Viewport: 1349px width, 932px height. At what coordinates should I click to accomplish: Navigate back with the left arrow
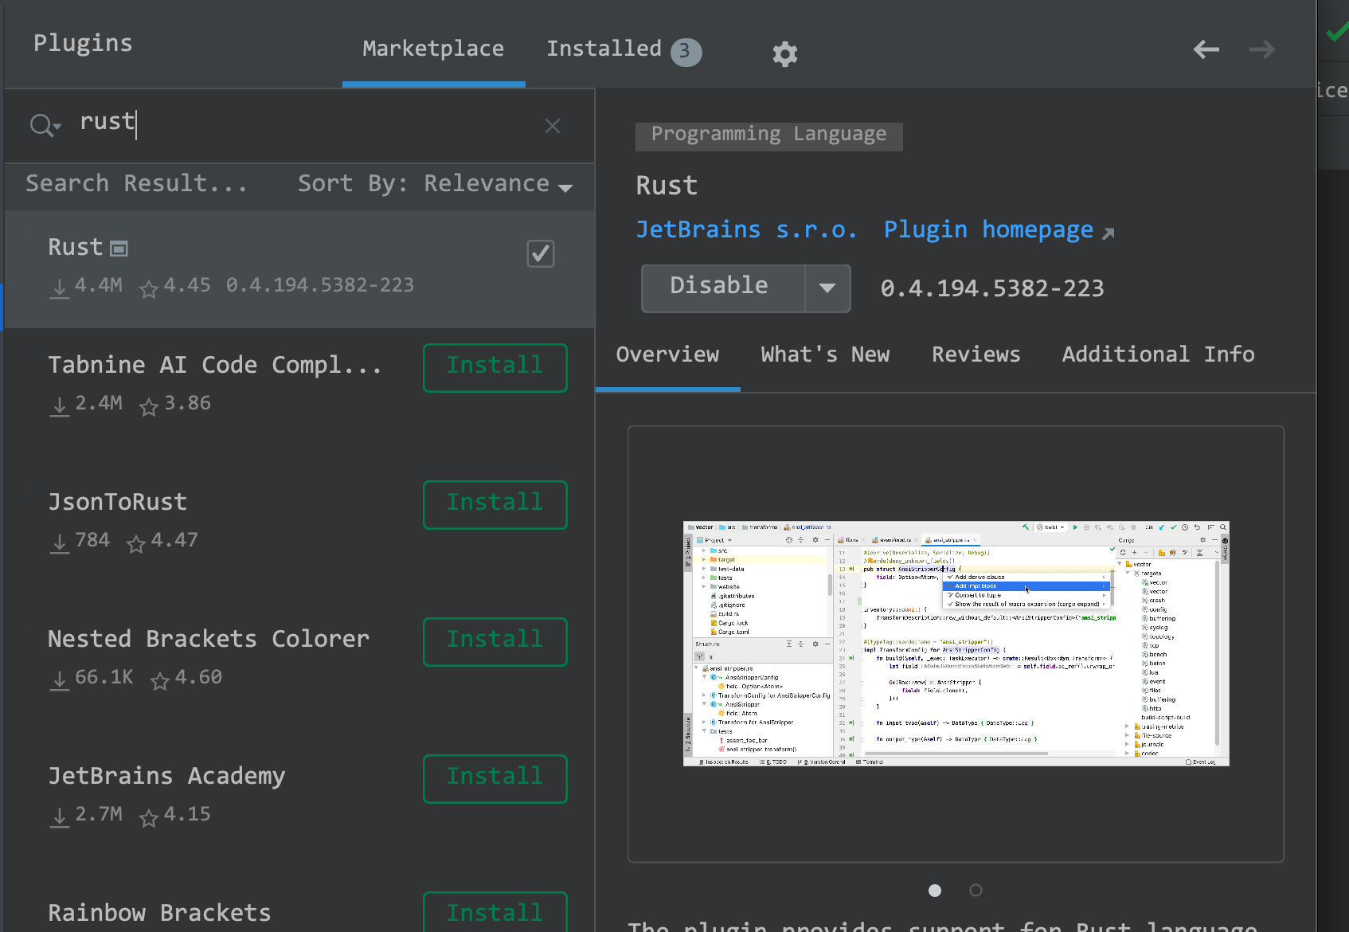click(x=1206, y=49)
